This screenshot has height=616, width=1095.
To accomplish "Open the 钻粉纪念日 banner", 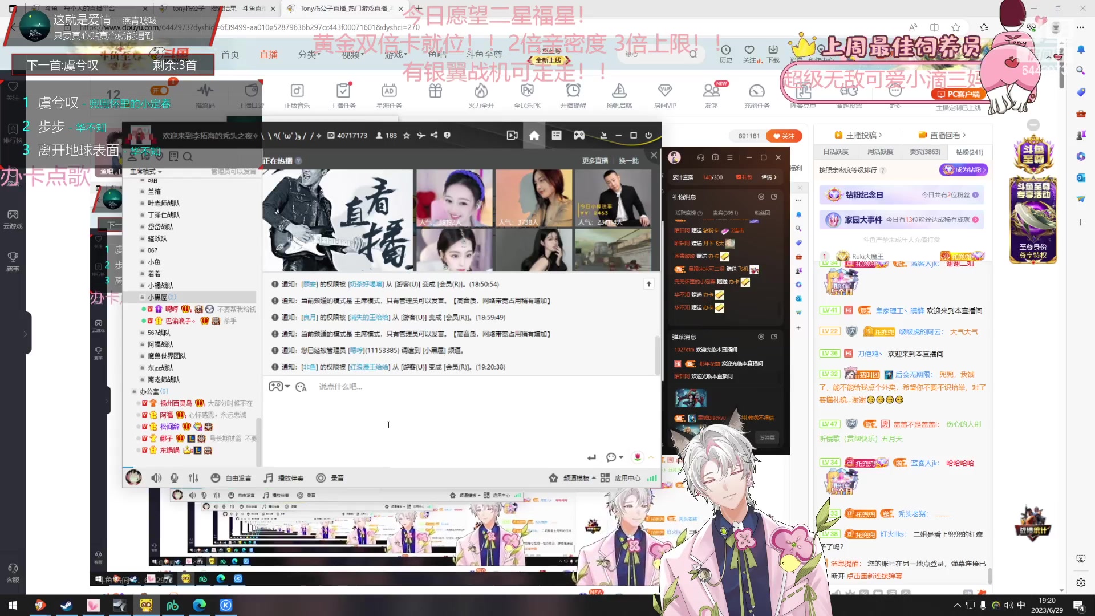I will [x=902, y=195].
